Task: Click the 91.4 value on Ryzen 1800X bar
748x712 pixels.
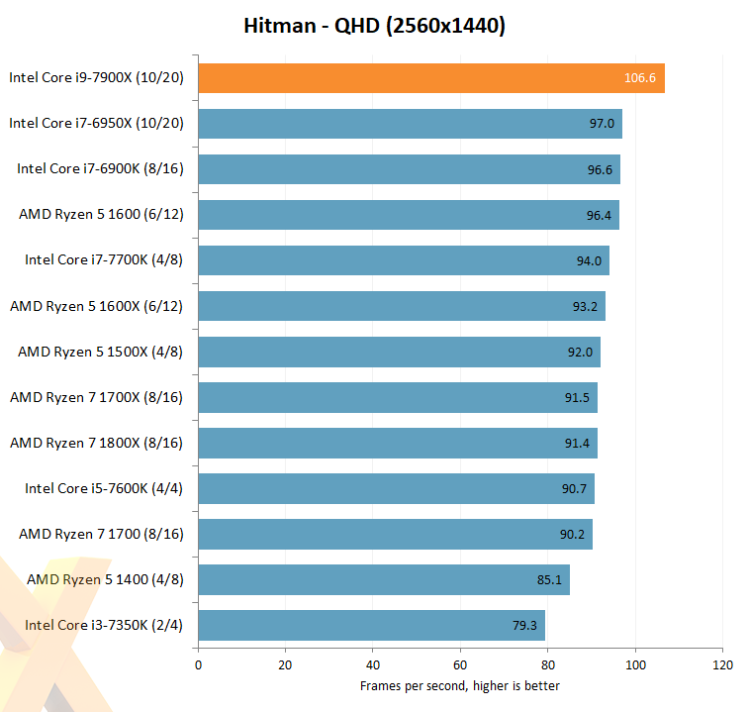Action: [577, 444]
